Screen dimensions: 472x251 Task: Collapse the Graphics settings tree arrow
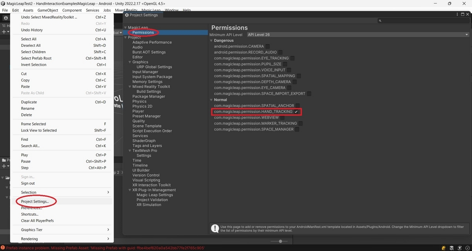[x=130, y=62]
